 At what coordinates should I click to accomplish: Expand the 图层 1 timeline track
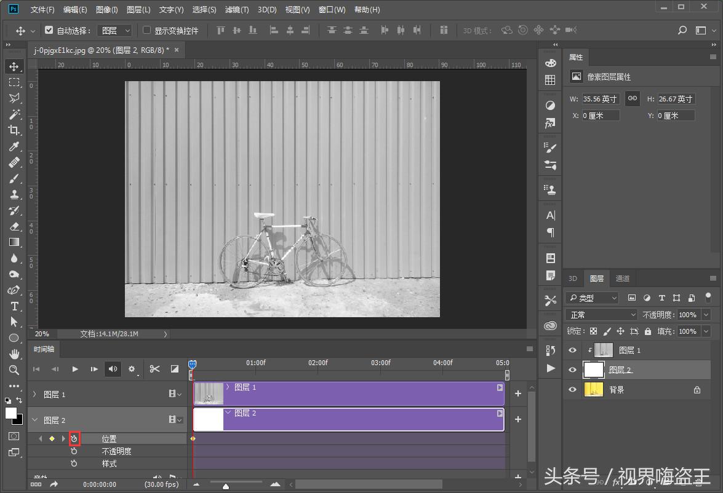click(x=34, y=394)
